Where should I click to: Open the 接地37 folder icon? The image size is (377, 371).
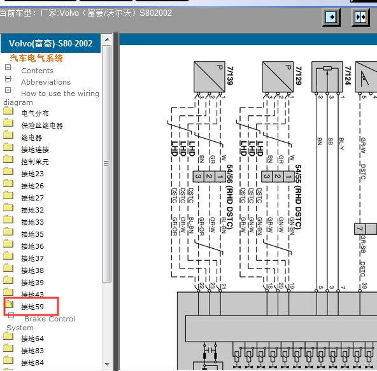coord(8,256)
